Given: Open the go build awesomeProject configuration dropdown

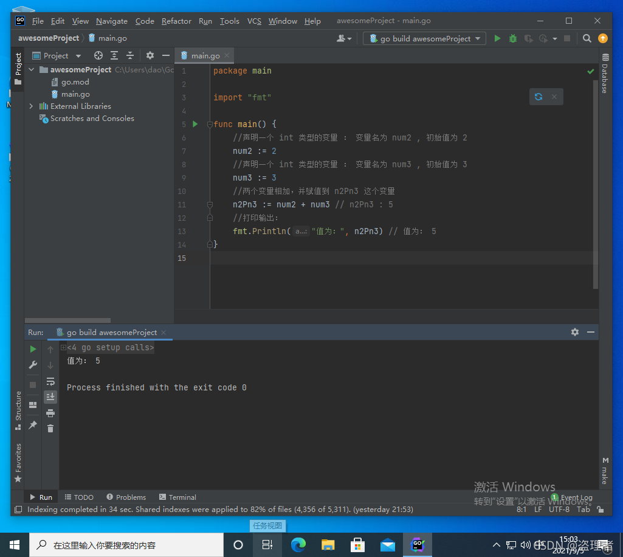Looking at the screenshot, I should [x=424, y=38].
